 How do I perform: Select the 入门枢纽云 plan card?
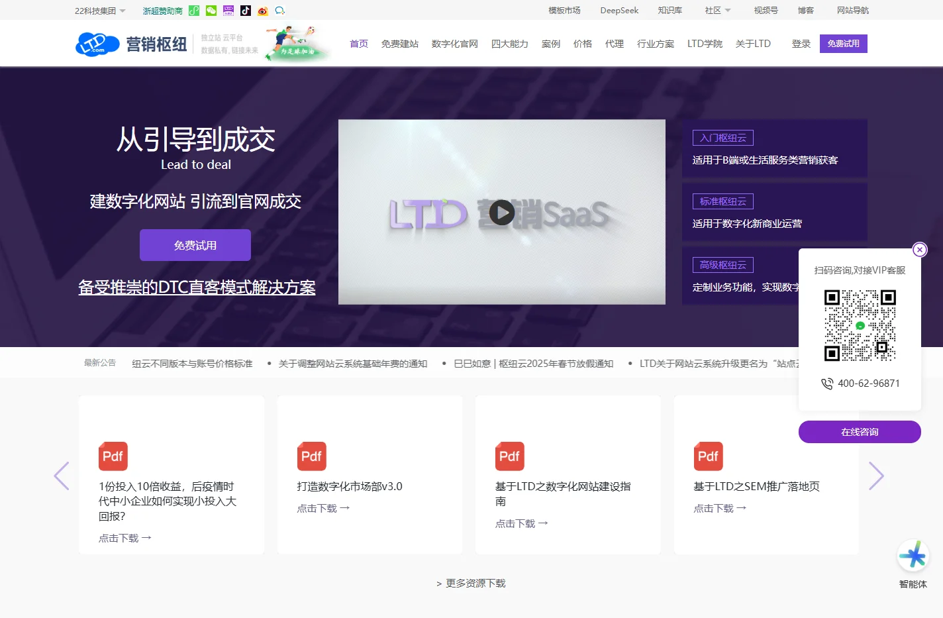pos(775,148)
